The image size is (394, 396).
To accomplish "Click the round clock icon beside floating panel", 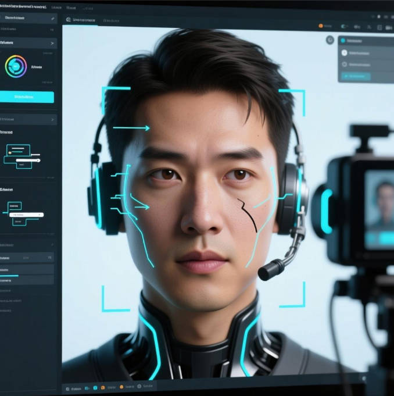I will [x=330, y=40].
